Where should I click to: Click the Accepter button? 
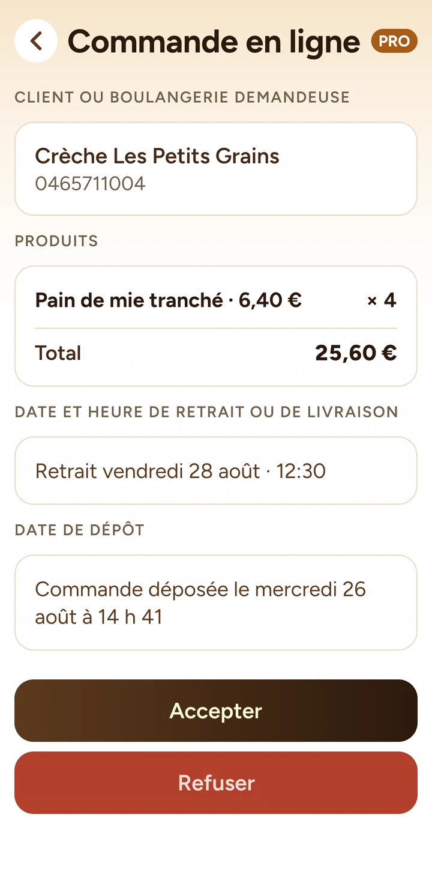216,711
